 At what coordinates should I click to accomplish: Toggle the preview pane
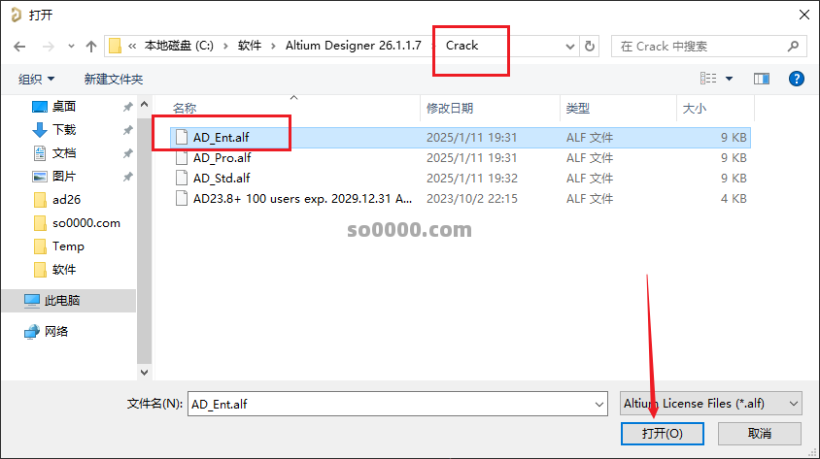[762, 79]
